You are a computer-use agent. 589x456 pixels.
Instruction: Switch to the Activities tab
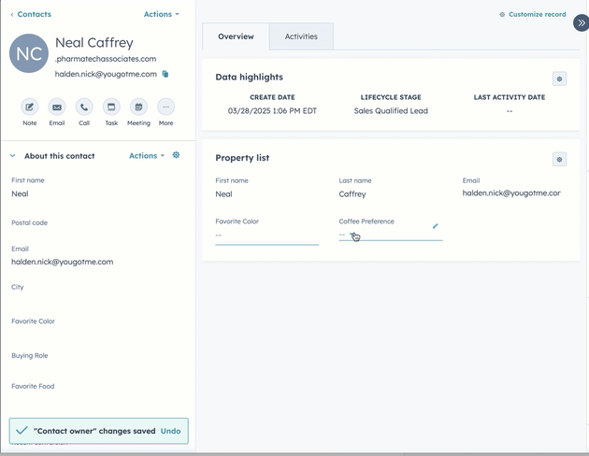tap(301, 36)
